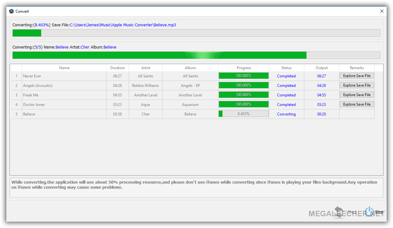Select the Never Ever song row
The height and width of the screenshot is (228, 393).
pyautogui.click(x=193, y=76)
